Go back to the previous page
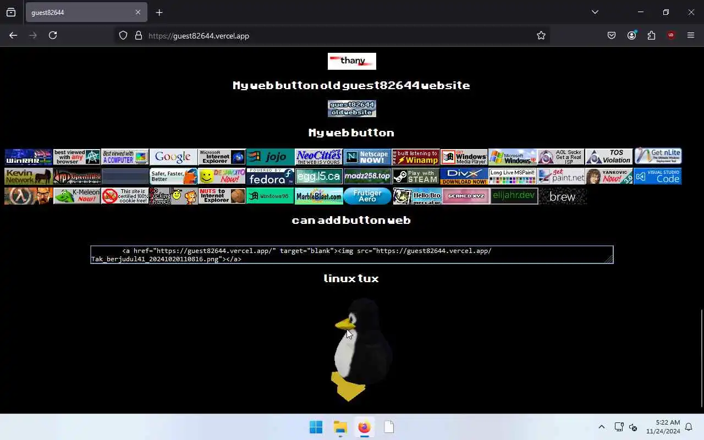704x440 pixels. point(13,35)
